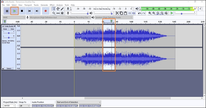Click Start Monitoring on the recording meter
206x108 pixels.
[102, 9]
